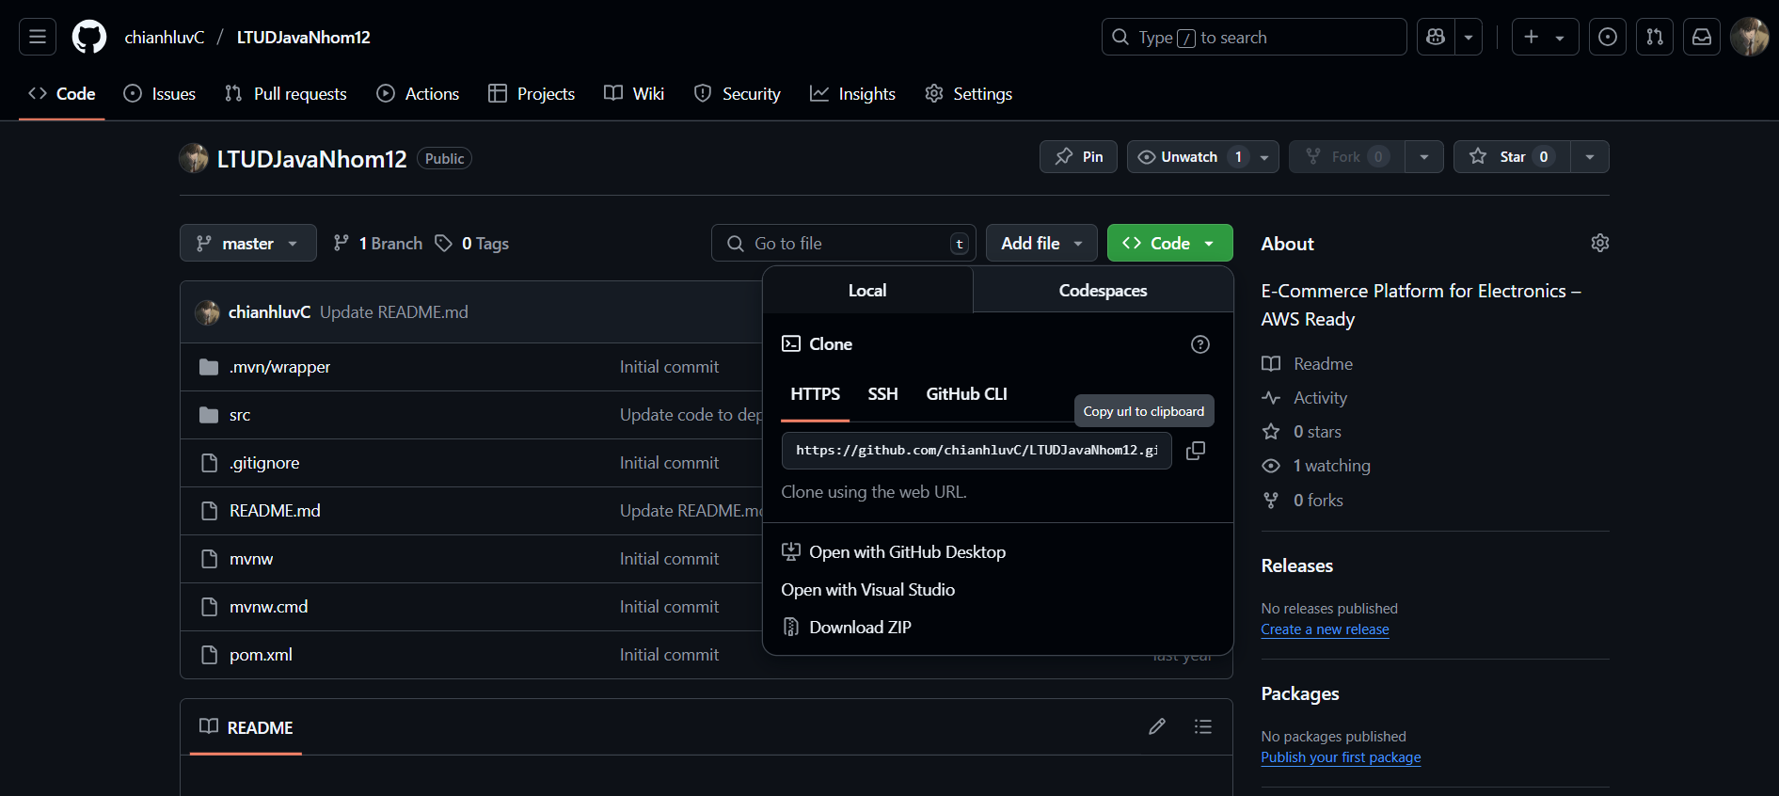Expand the create new plus dropdown
The width and height of the screenshot is (1779, 796).
click(x=1546, y=37)
